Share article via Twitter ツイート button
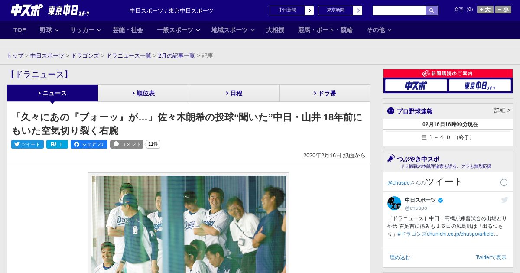The image size is (520, 273). pos(27,144)
